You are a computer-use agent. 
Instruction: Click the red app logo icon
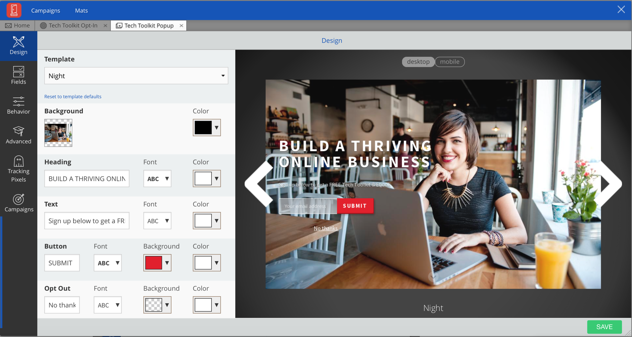point(14,10)
